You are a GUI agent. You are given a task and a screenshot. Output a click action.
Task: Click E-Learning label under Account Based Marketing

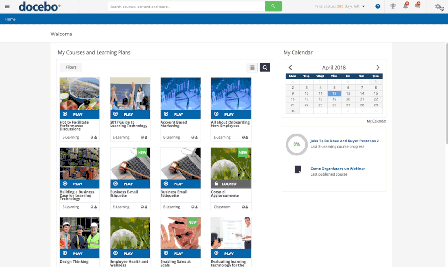click(171, 137)
